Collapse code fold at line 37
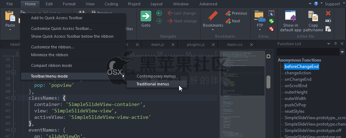Viewport: 346px width, 138px height. 13,72
